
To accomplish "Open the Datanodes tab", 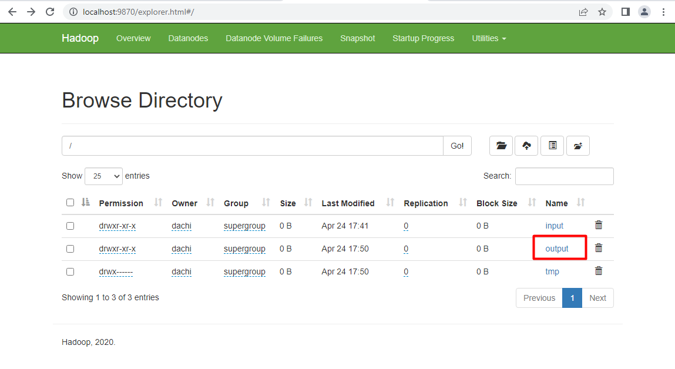I will pyautogui.click(x=188, y=38).
